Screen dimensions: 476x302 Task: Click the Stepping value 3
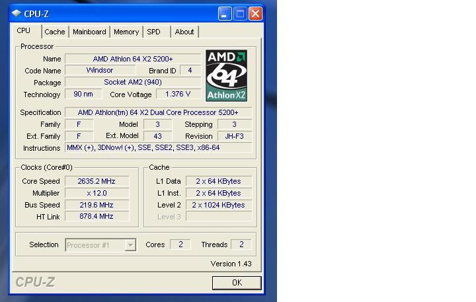point(235,124)
